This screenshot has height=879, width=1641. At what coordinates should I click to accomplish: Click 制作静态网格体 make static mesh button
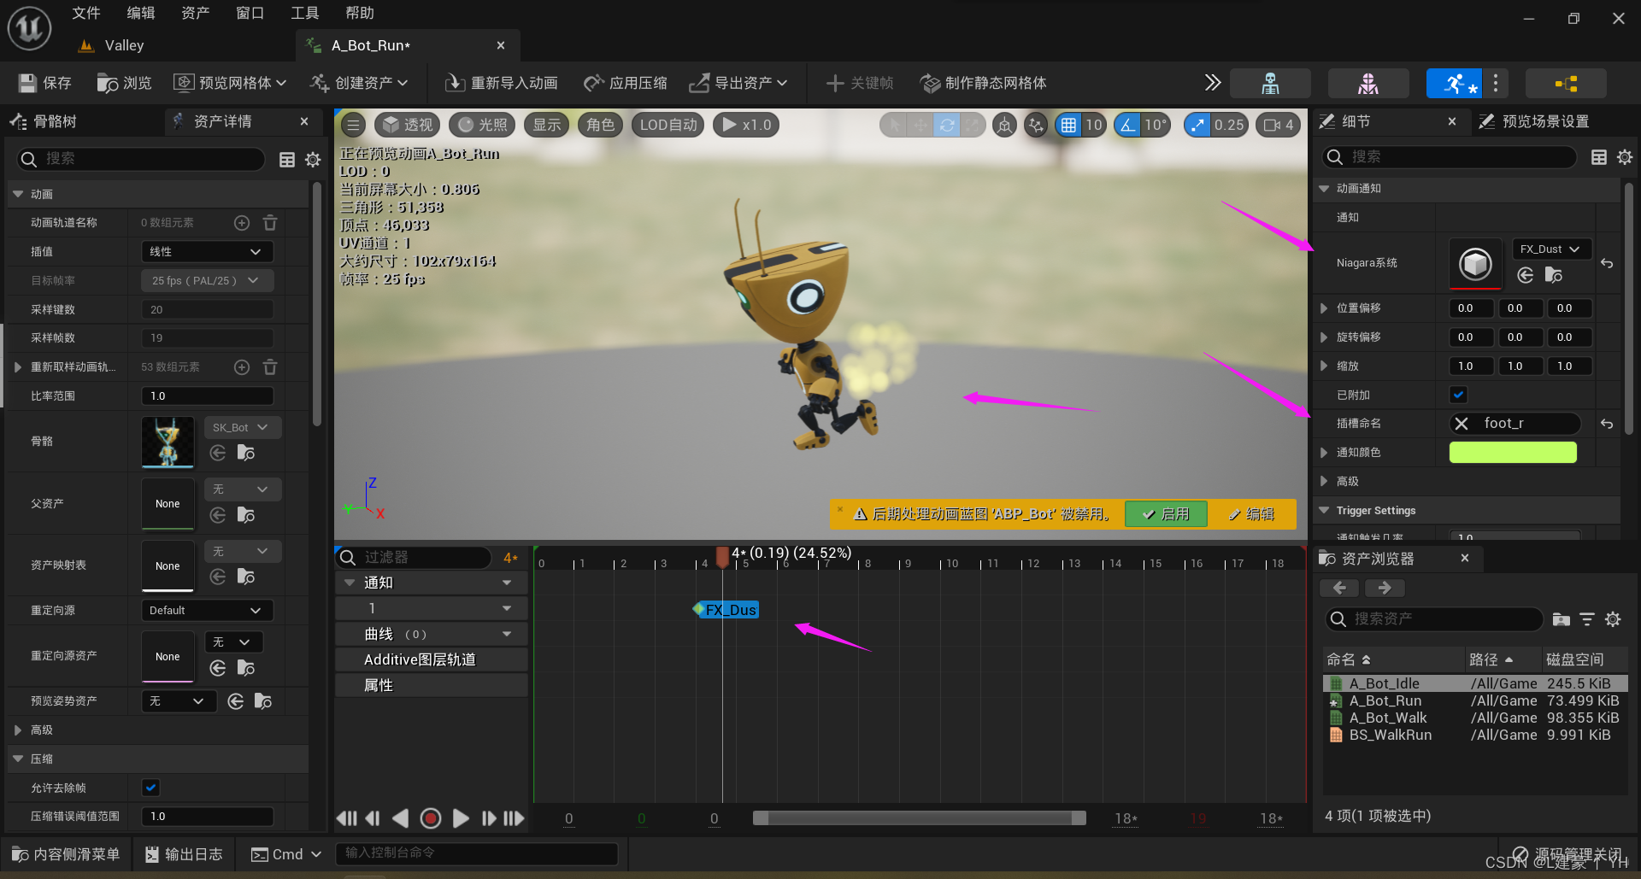(983, 83)
